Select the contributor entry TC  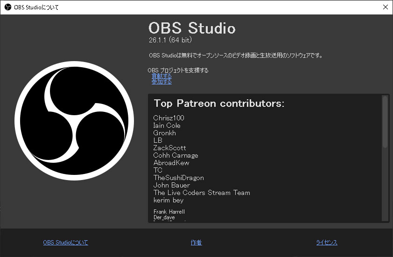(158, 170)
